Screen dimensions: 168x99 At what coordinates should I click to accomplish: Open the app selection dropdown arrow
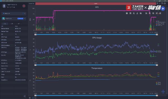point(25,18)
